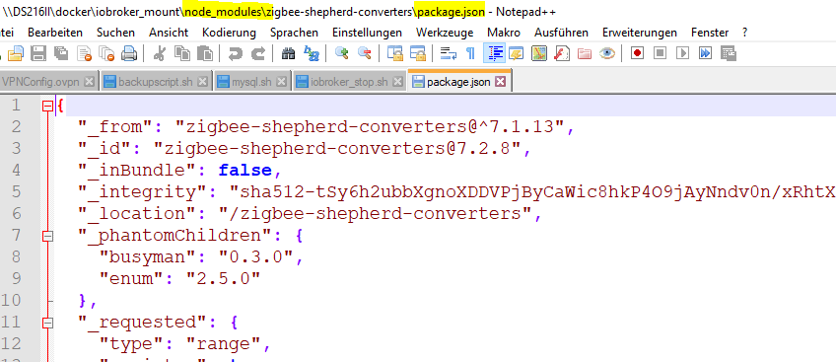The width and height of the screenshot is (836, 362).
Task: Toggle the indent guide button
Action: click(494, 53)
